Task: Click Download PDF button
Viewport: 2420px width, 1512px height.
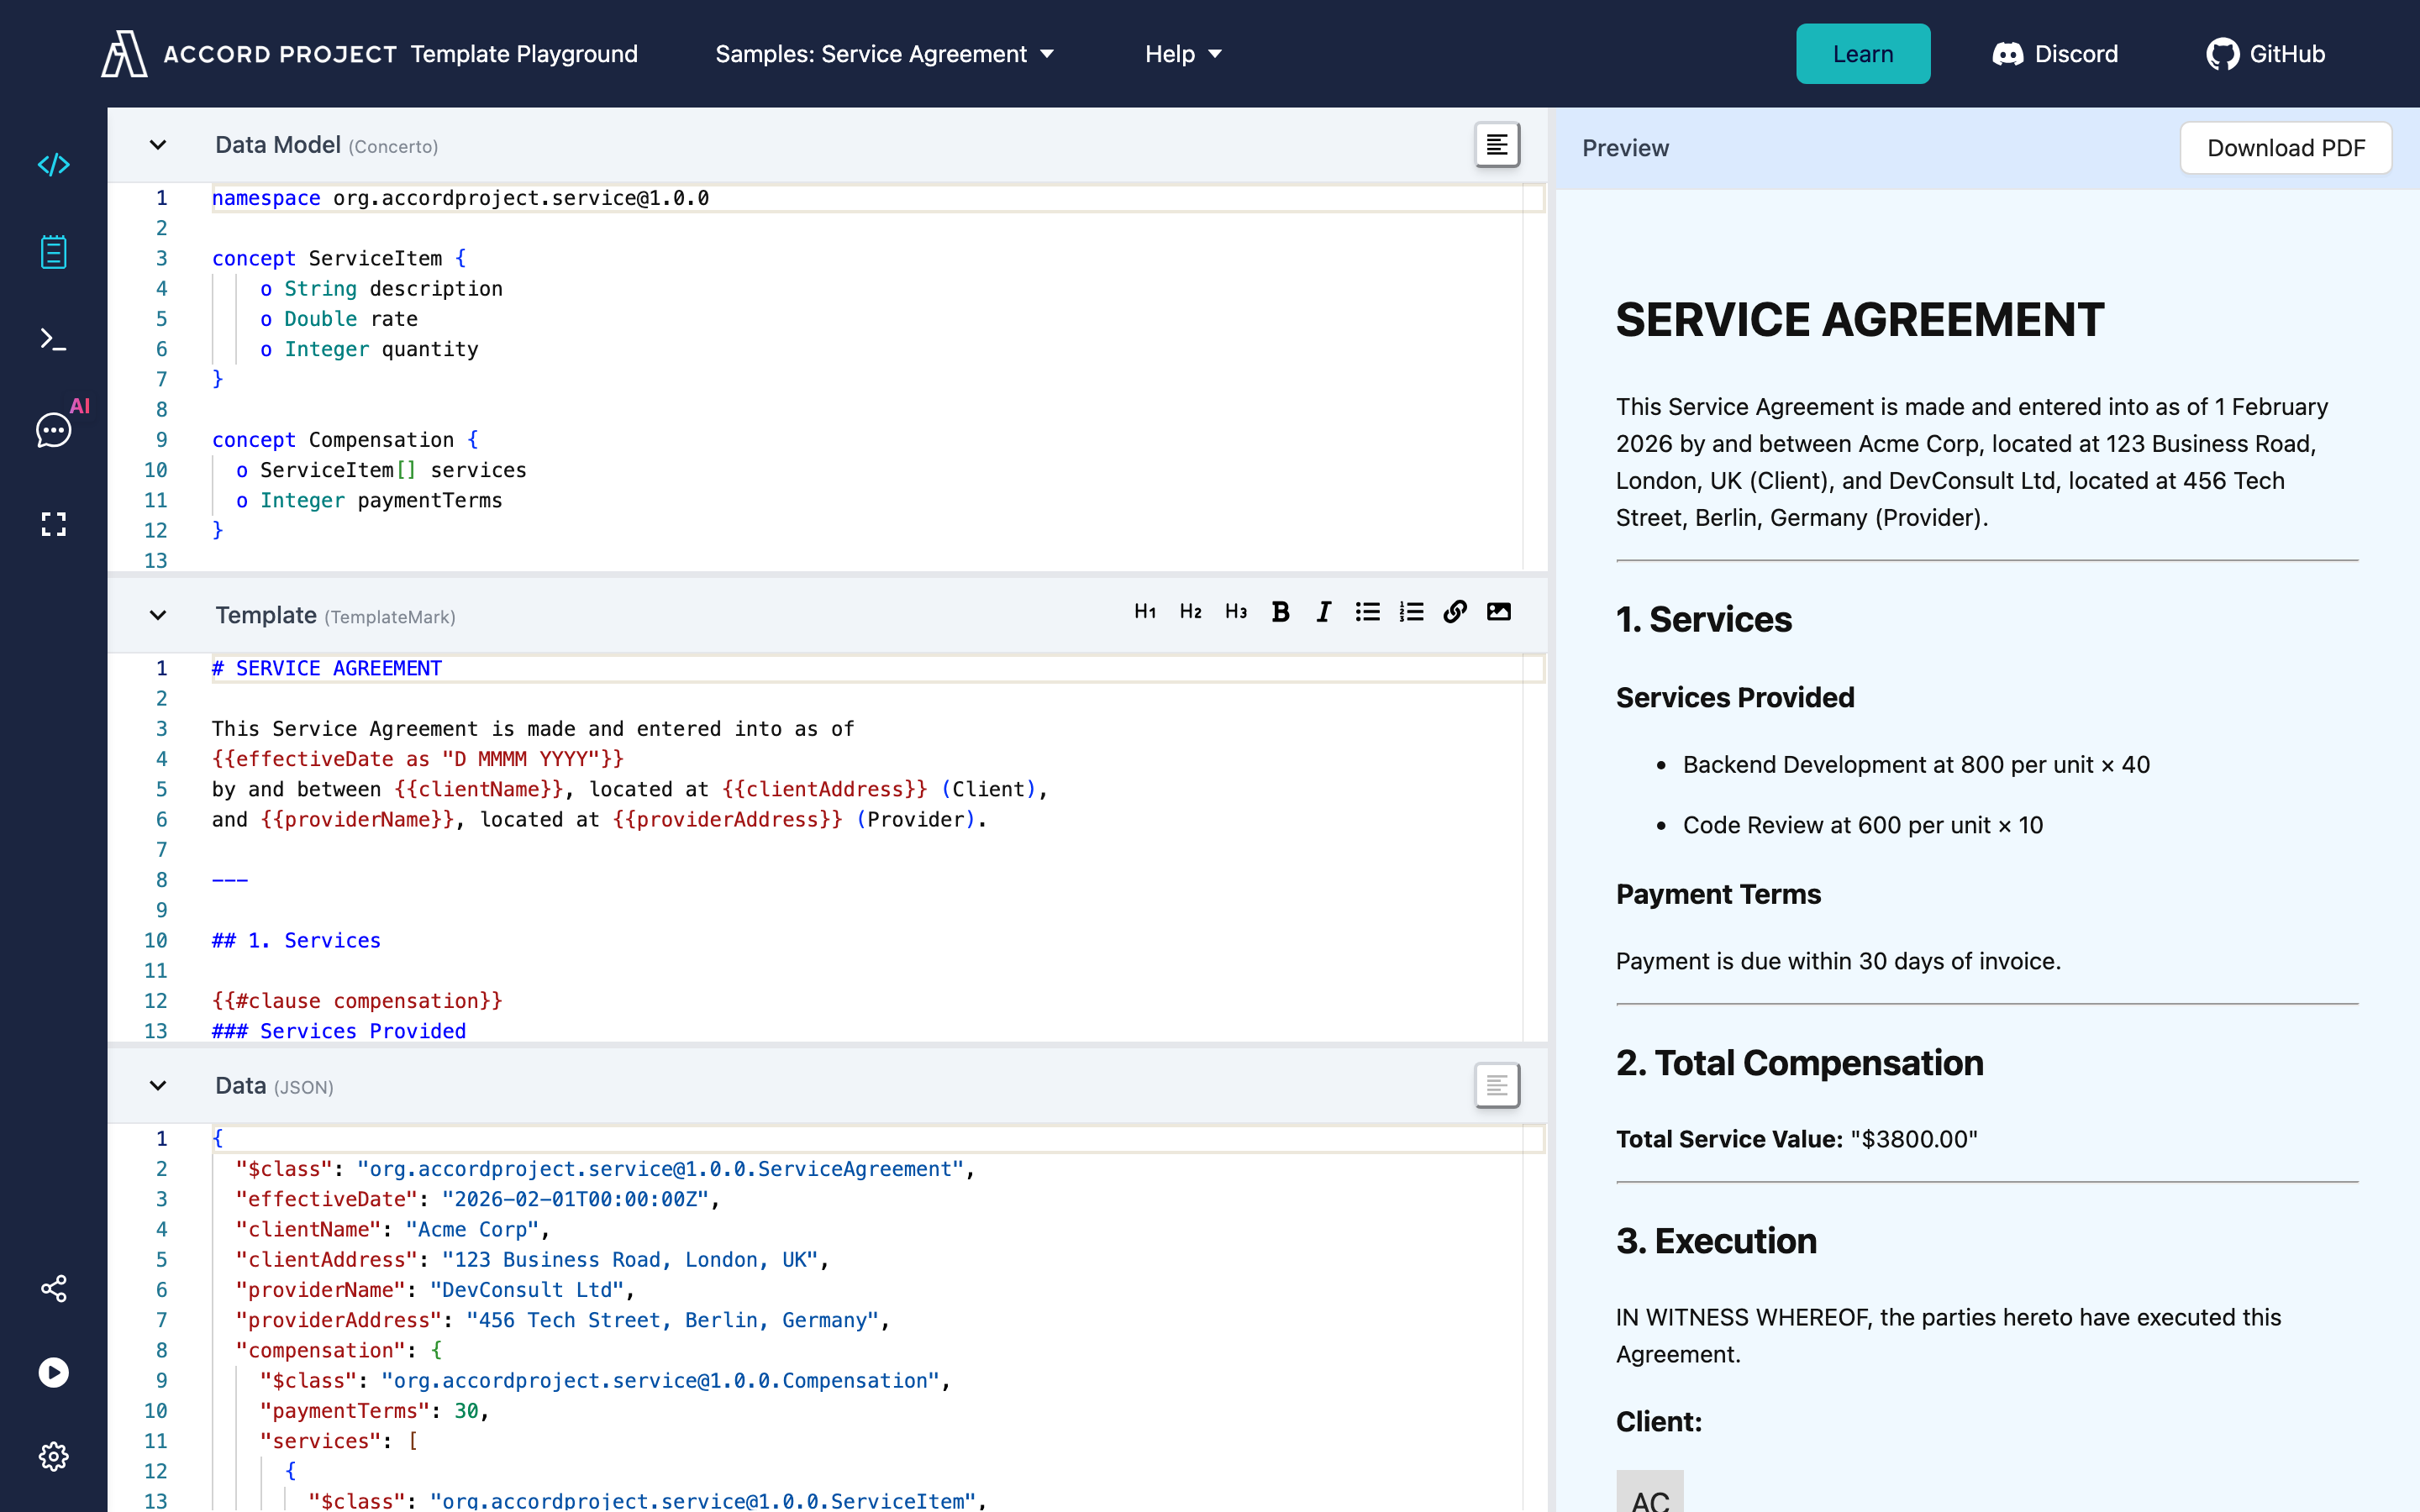Action: (2286, 148)
